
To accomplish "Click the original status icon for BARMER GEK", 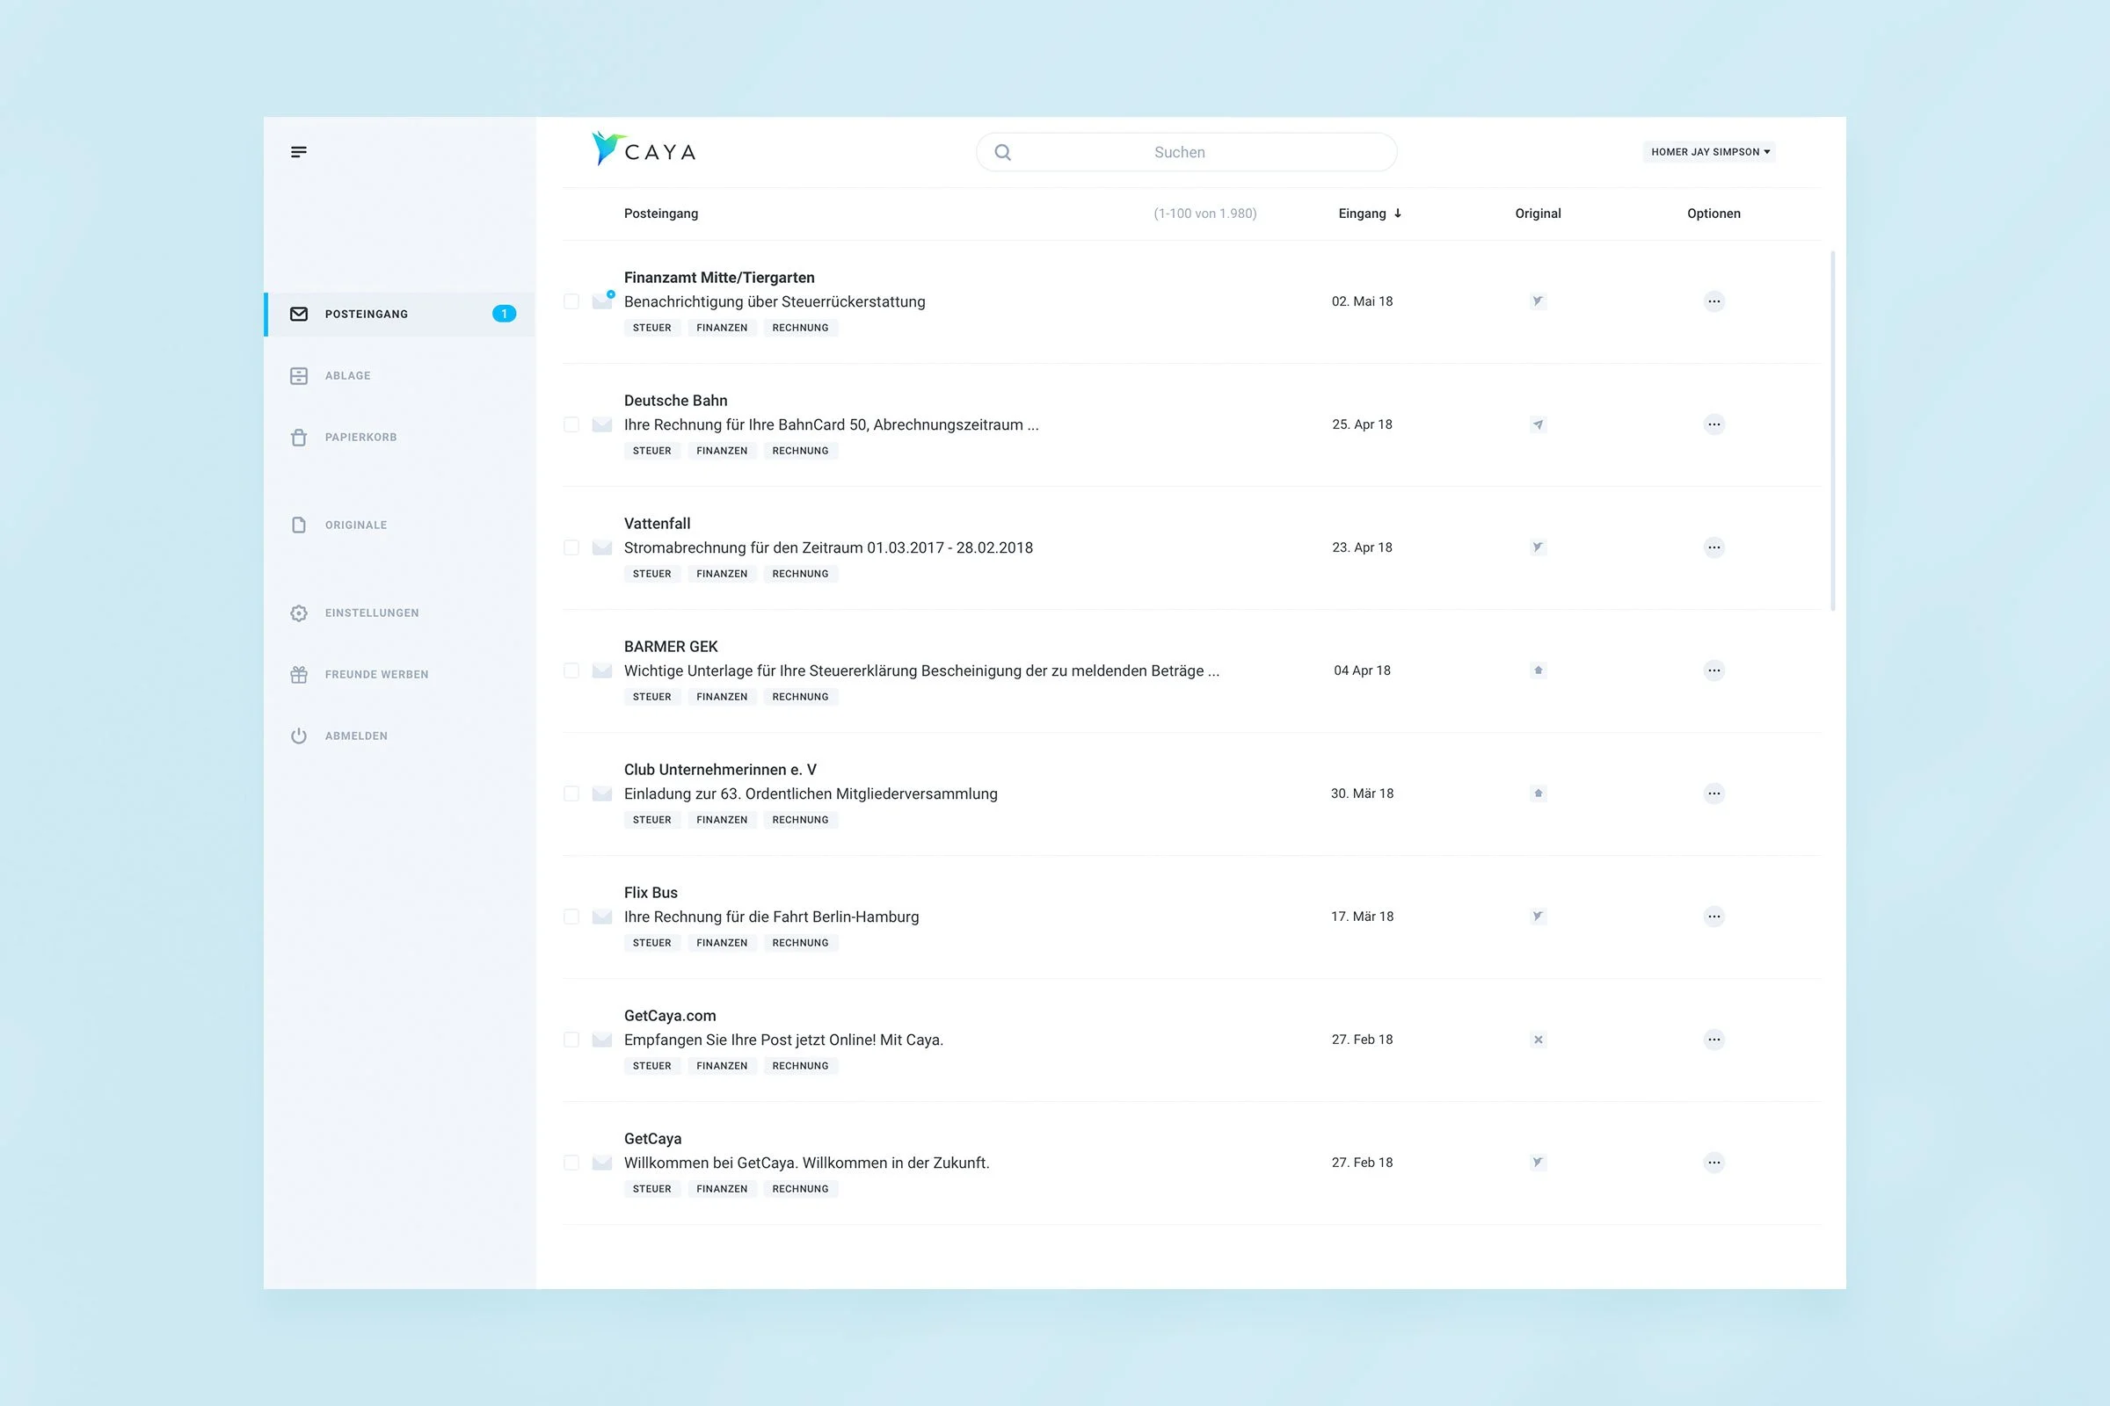I will pyautogui.click(x=1538, y=670).
